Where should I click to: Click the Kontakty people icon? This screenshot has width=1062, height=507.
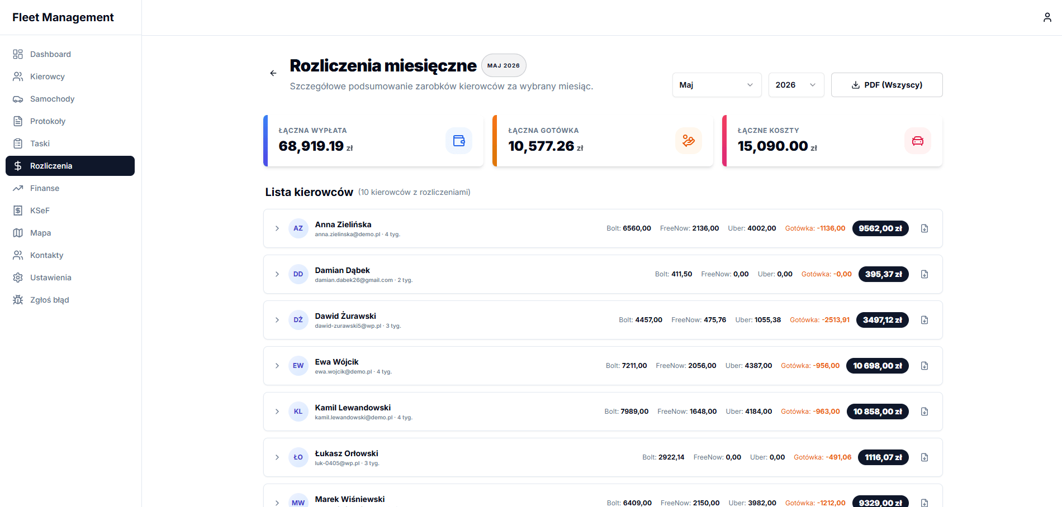[18, 255]
